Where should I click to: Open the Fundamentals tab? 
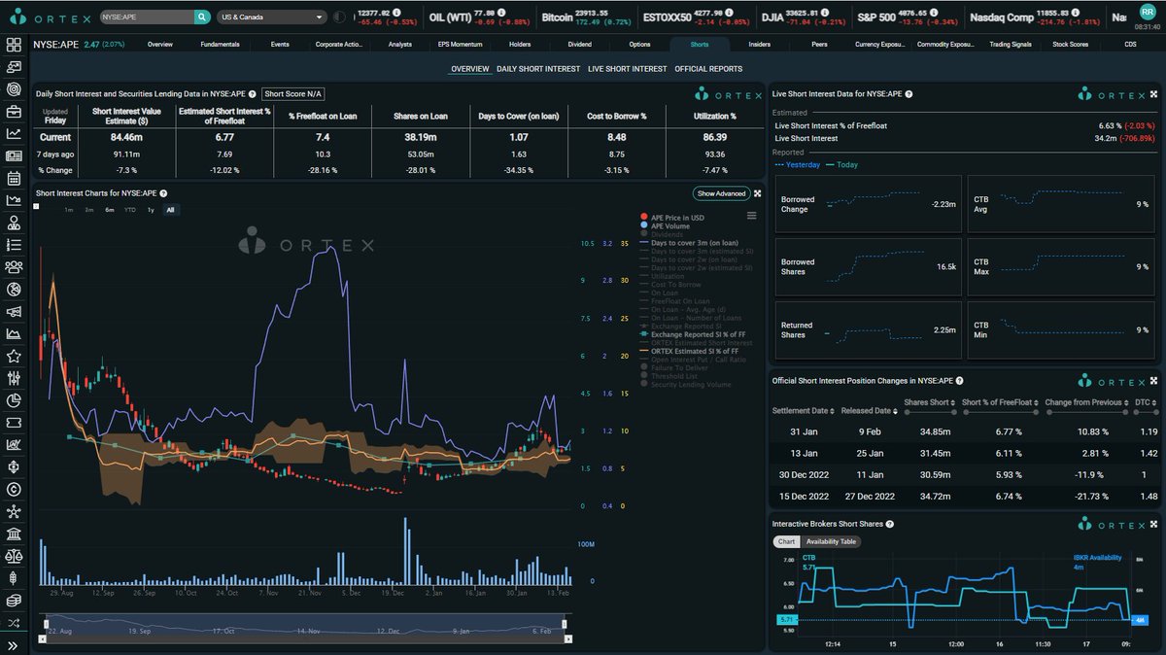[220, 45]
